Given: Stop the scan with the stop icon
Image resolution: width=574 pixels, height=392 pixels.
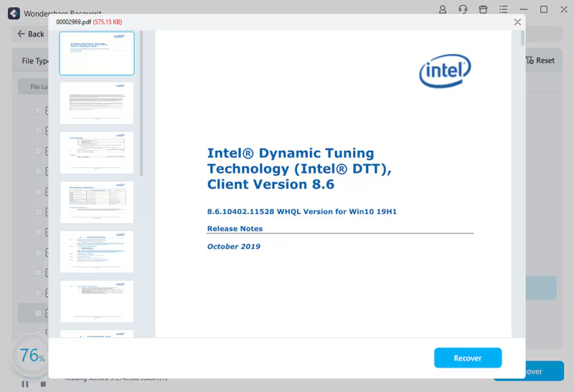Looking at the screenshot, I should [x=43, y=384].
